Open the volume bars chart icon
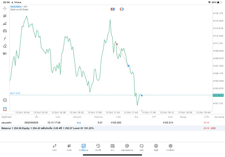The height and width of the screenshot is (157, 225). click(x=5, y=24)
